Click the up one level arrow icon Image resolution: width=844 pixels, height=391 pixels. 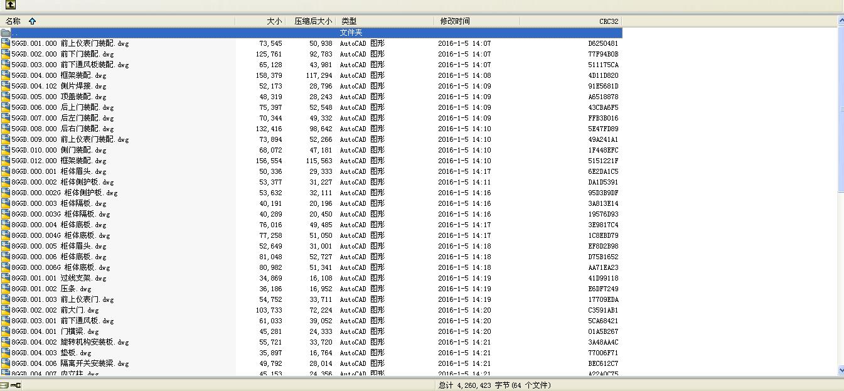point(11,5)
